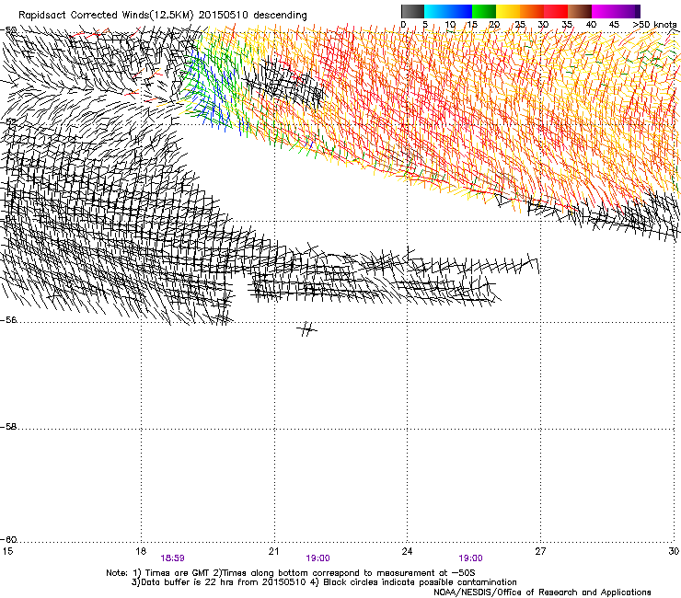The image size is (681, 598).
Task: Click the yellow 20-25 knots color segment
Action: click(x=508, y=11)
